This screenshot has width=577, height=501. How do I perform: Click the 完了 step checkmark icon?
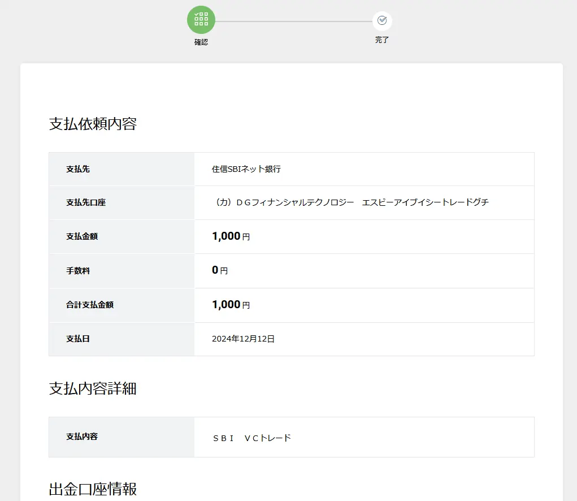tap(382, 20)
